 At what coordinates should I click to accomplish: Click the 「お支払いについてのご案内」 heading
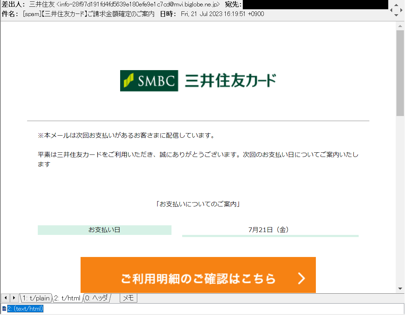[198, 204]
